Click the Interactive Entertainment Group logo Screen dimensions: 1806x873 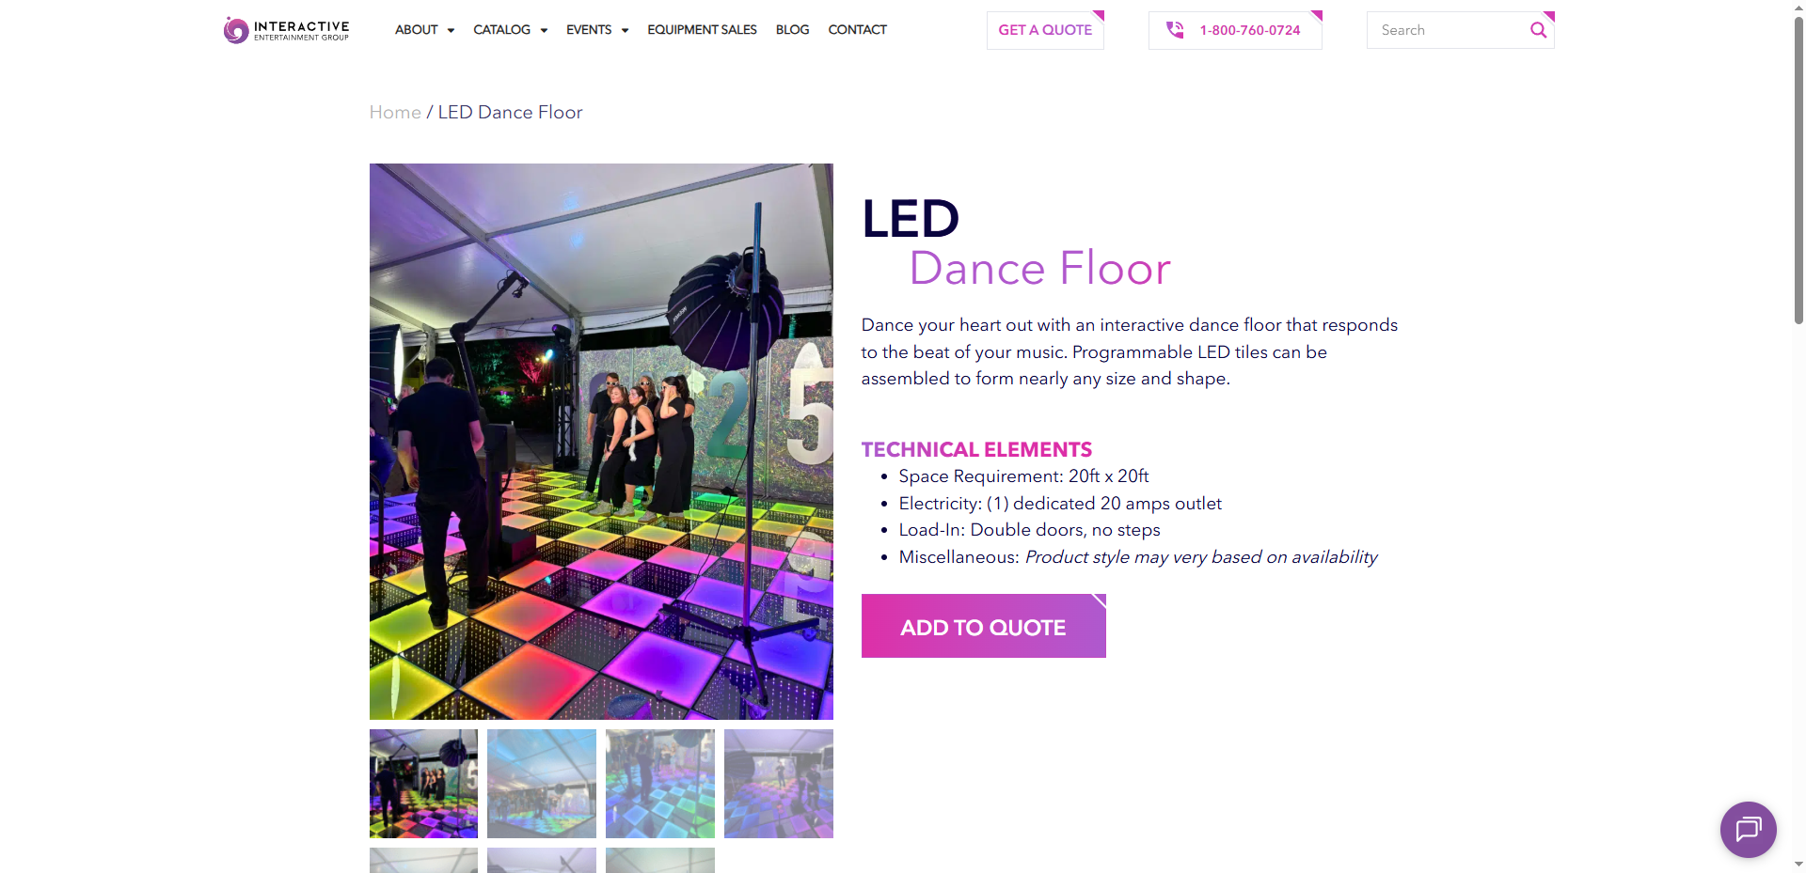[x=286, y=30]
